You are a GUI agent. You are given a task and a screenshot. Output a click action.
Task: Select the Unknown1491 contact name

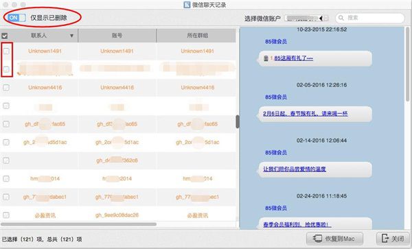coord(45,51)
